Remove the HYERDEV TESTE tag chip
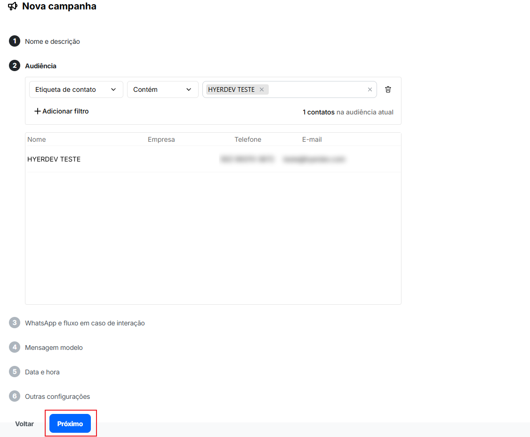Screen dimensions: 530x437 point(262,89)
